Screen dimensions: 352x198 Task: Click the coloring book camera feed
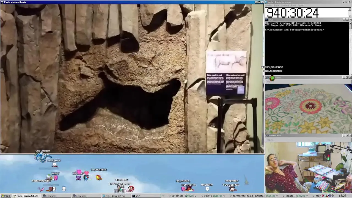coord(308,109)
